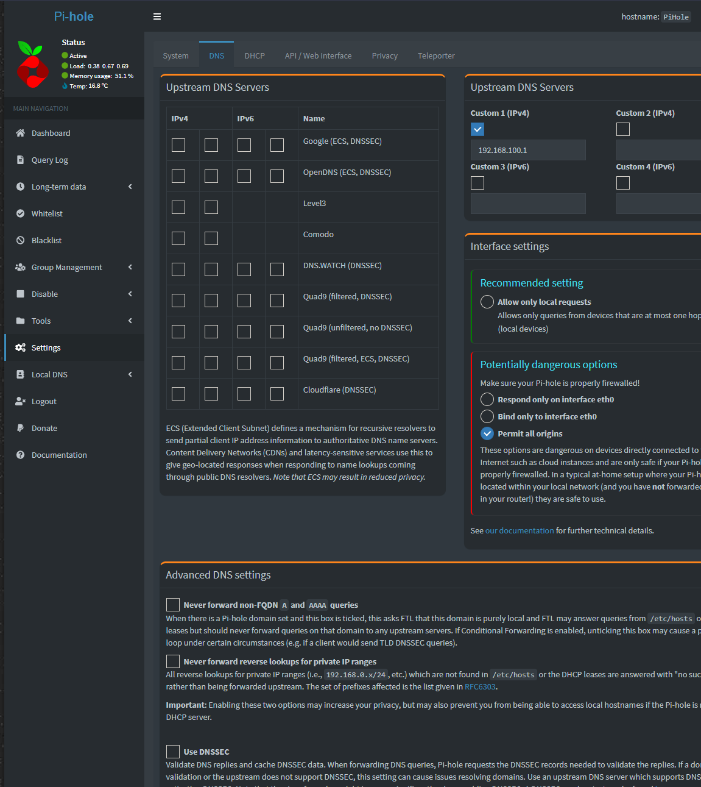
Task: Select the DNS tab
Action: tap(216, 55)
